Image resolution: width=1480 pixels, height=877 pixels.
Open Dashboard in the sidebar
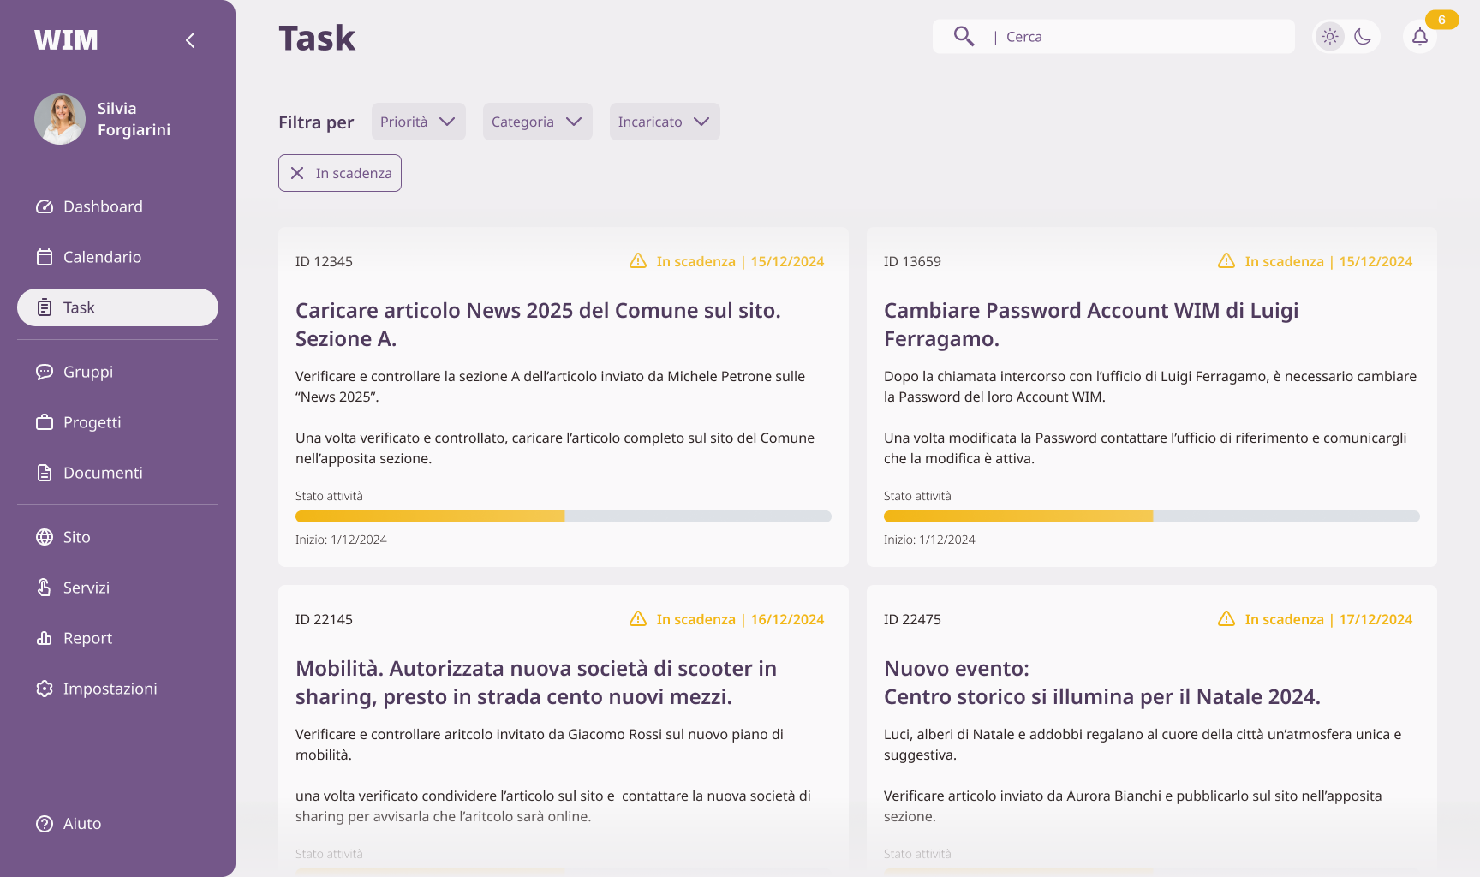(117, 206)
